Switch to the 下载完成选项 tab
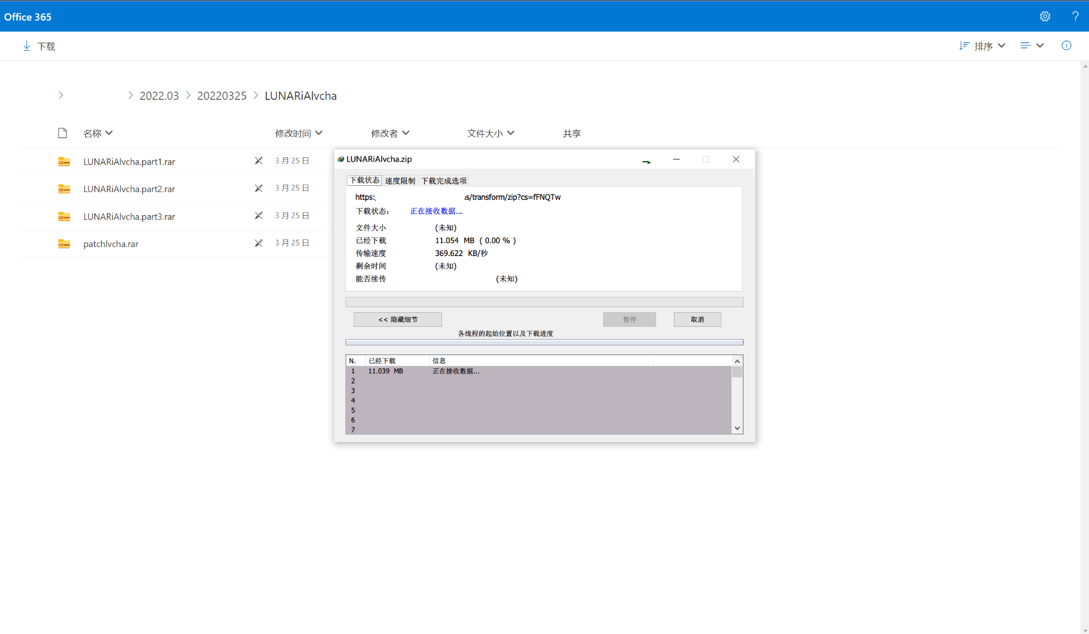This screenshot has width=1089, height=634. (444, 180)
